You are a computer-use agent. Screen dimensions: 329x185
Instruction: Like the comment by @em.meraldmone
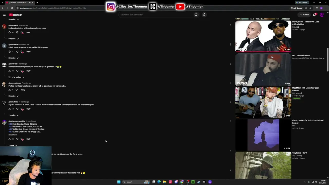click(10, 90)
